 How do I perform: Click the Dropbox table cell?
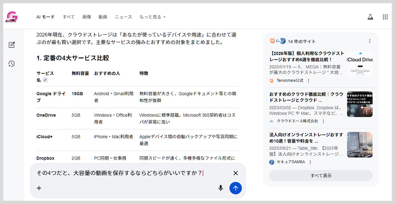click(x=45, y=158)
